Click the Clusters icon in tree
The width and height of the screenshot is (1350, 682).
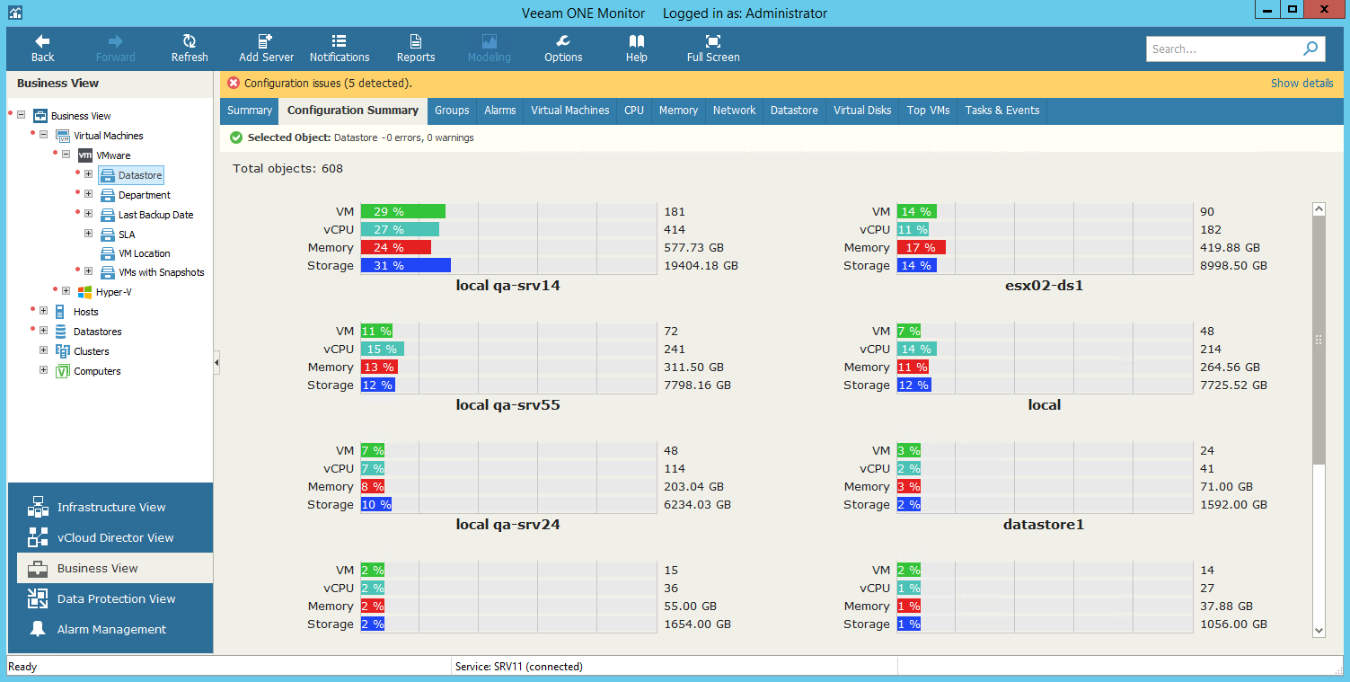[62, 351]
